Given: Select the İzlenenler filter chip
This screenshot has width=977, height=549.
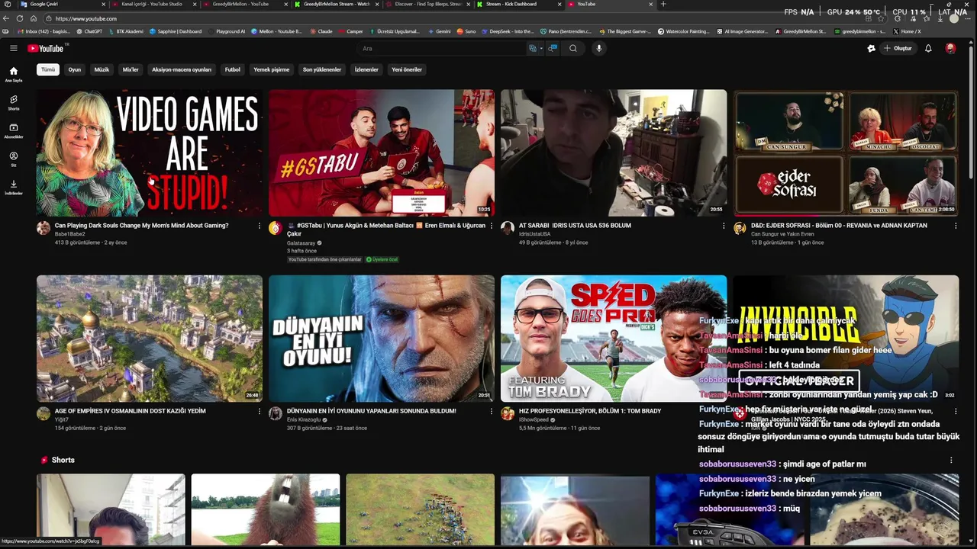Looking at the screenshot, I should coord(366,69).
